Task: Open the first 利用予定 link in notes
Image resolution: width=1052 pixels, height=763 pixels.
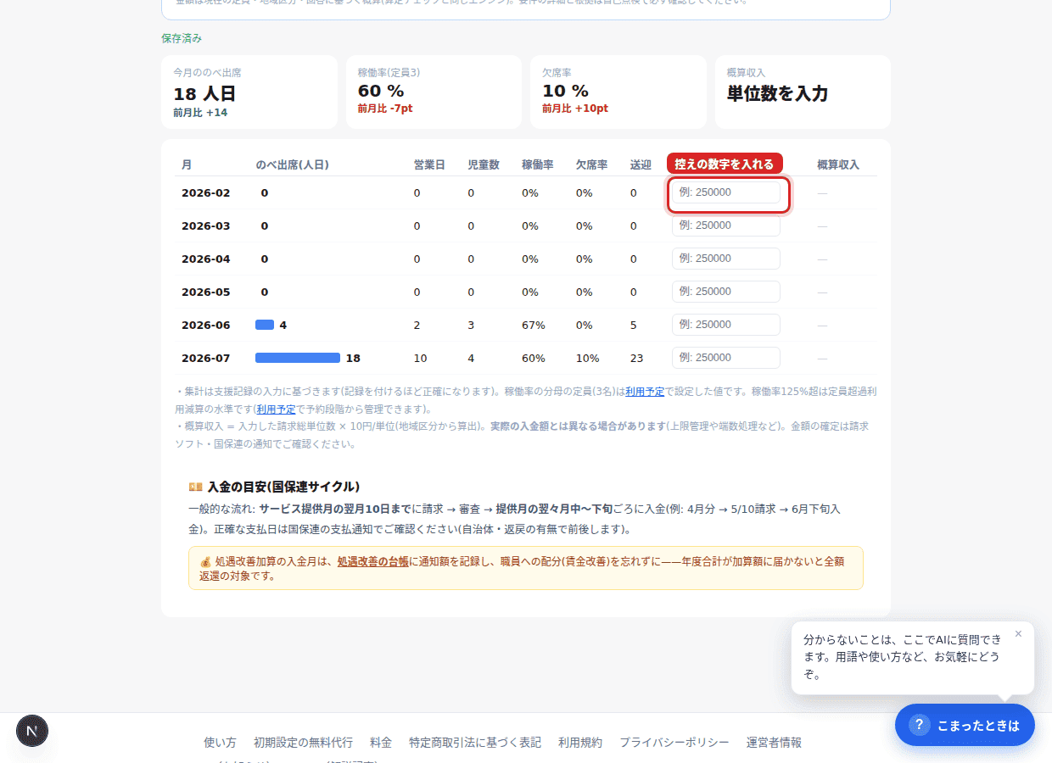Action: (x=645, y=392)
